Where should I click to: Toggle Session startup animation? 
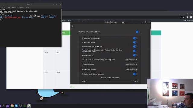coord(135,46)
